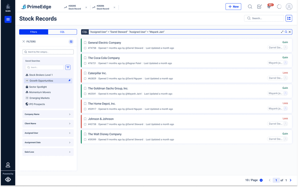The height and width of the screenshot is (187, 298).
Task: Clear the CQL query
Action: [290, 32]
